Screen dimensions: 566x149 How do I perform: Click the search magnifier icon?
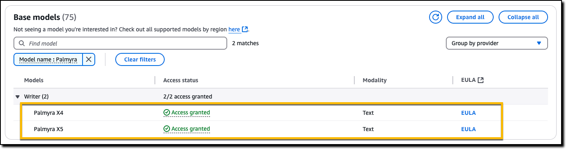pos(22,43)
